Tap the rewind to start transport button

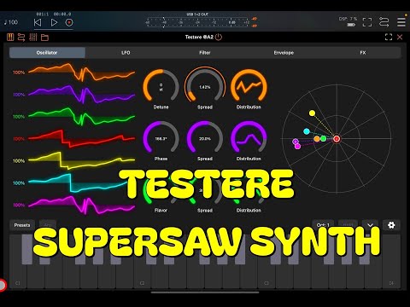coord(38,22)
